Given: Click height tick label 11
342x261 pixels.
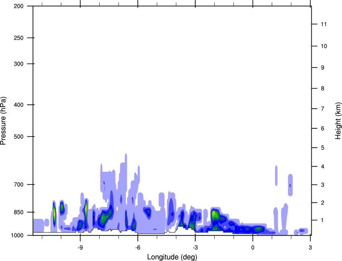Looking at the screenshot, I should 324,24.
